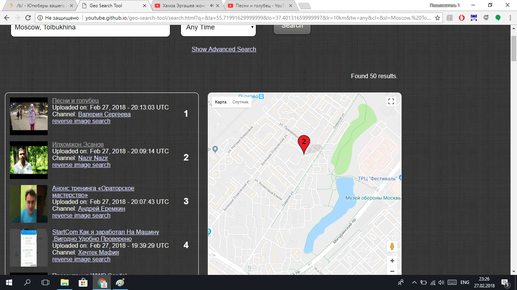Open the StartCom Как я заработал video
Viewport: 517px width, 290px height.
click(x=106, y=235)
